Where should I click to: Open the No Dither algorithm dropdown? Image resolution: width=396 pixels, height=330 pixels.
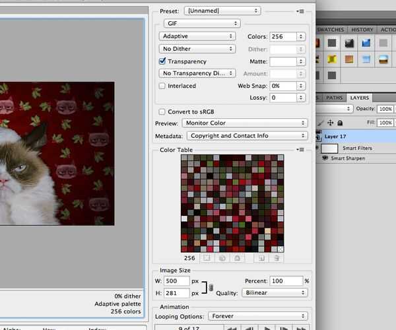point(197,49)
